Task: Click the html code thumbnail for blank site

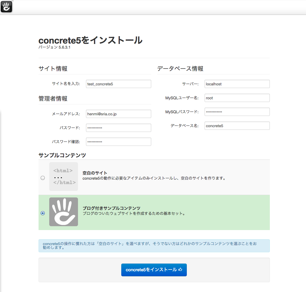Action: (x=63, y=176)
